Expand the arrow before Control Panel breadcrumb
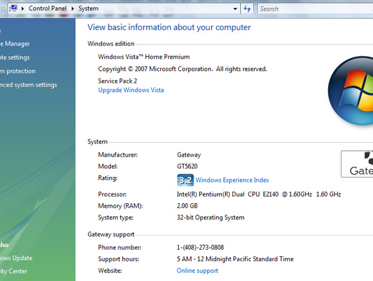The image size is (373, 281). click(x=23, y=9)
